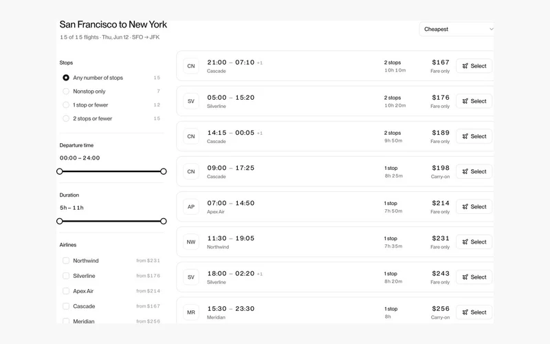This screenshot has height=344, width=550.
Task: Click the 00:00 – 24:00 departure range value
Action: pos(80,158)
